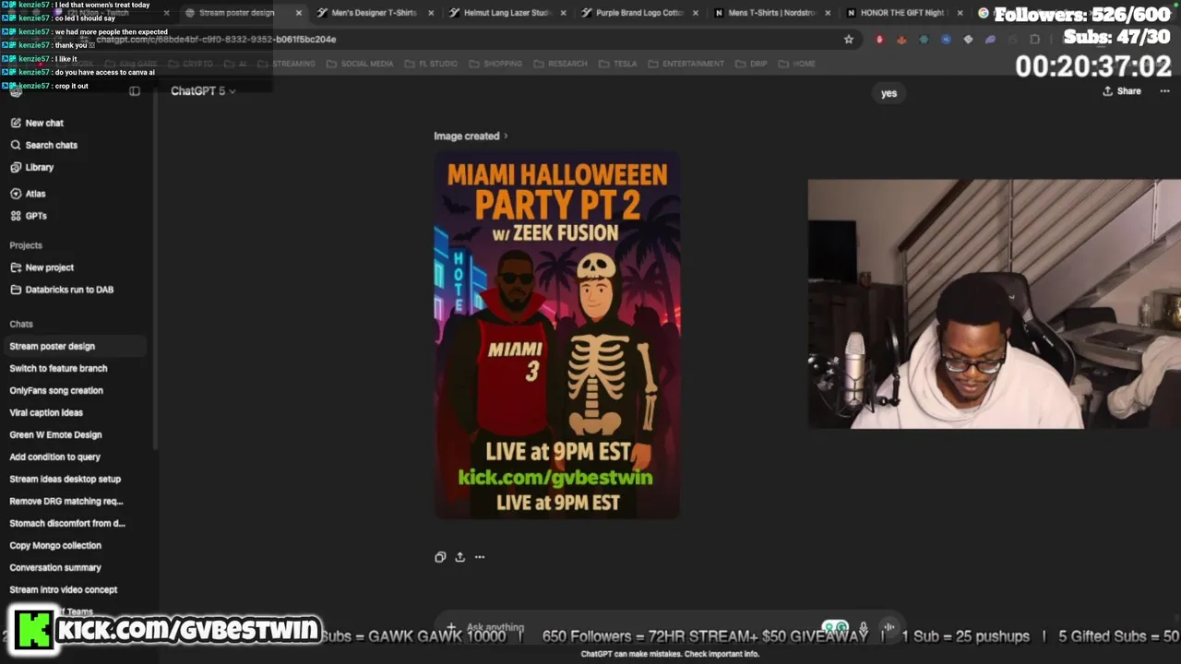This screenshot has height=664, width=1181.
Task: Close the Purple Brand Logo Cotton tab
Action: coord(695,13)
